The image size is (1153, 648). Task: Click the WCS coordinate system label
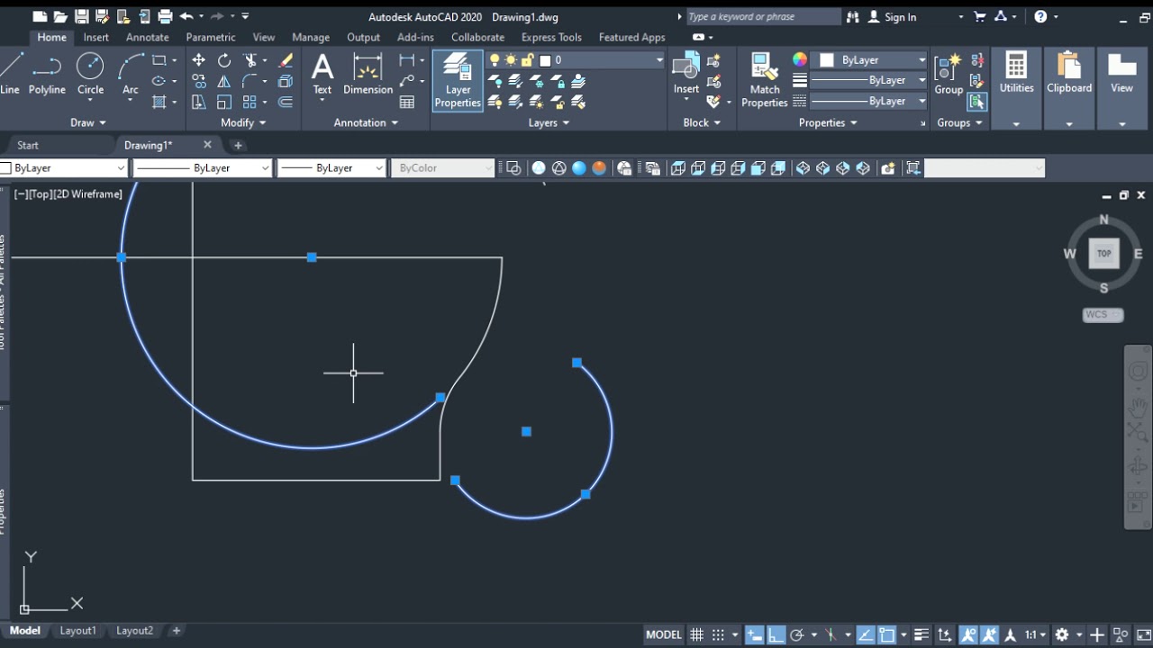click(1103, 315)
